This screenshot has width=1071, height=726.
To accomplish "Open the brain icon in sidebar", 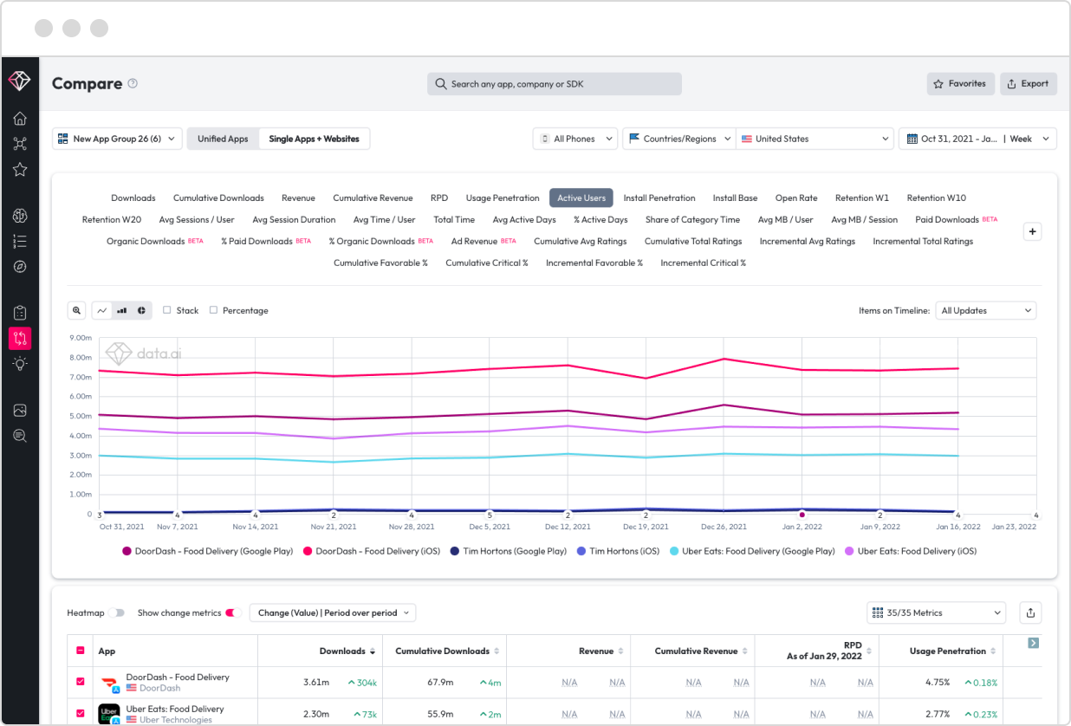I will coord(19,216).
